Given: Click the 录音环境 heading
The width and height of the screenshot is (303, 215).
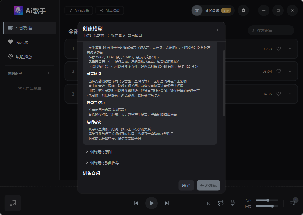Looking at the screenshot, I should tap(94, 74).
